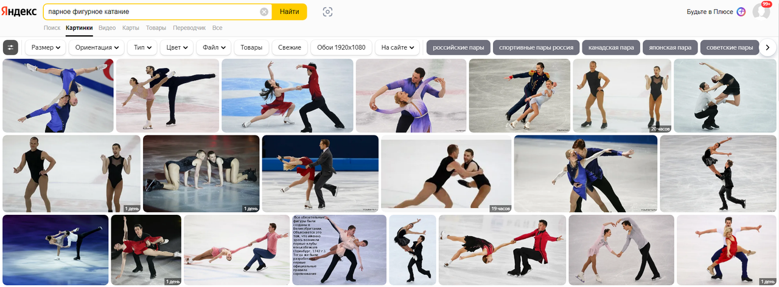Open the image of skaters forming a heart
779x287 pixels.
coord(621,250)
